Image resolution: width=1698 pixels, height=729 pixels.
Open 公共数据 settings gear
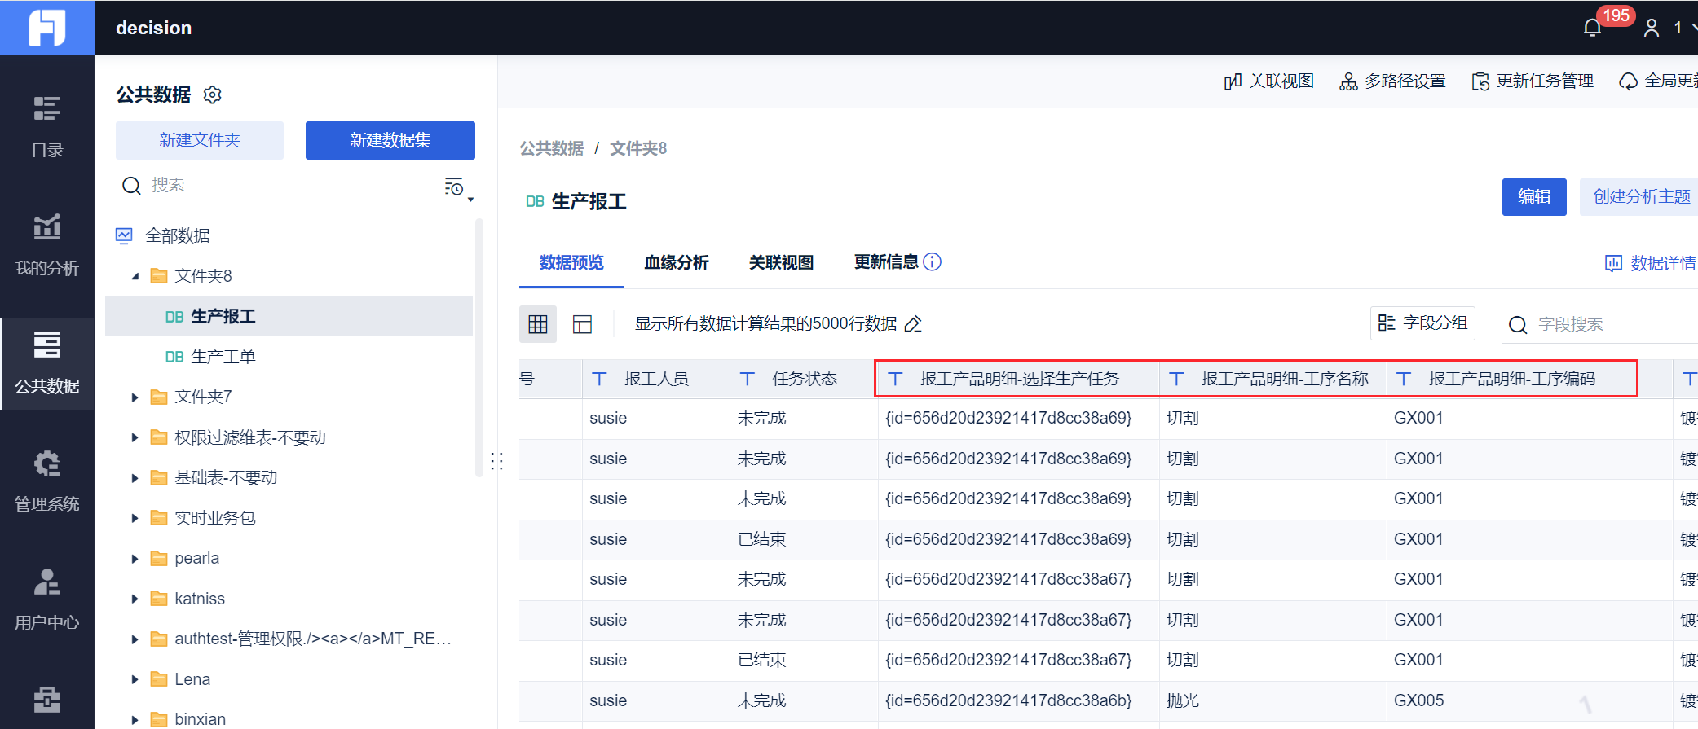212,94
